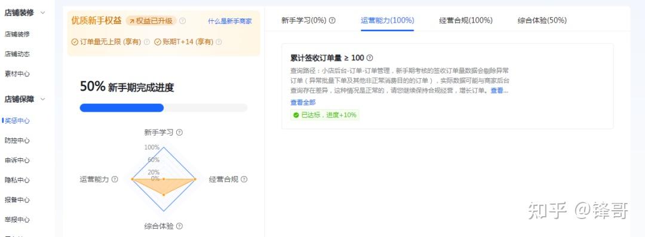This screenshot has width=645, height=237.
Task: Collapse the 店铺装修 sidebar group
Action: click(43, 13)
